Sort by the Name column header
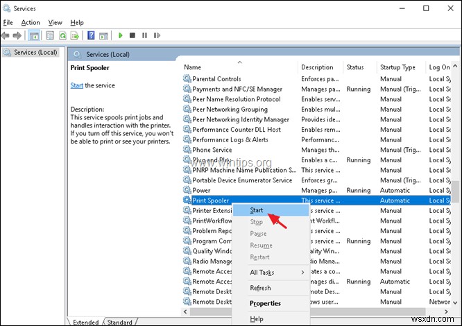The image size is (462, 326). tap(239, 67)
